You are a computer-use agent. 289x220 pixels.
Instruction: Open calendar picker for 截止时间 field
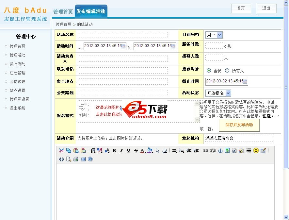245,81
